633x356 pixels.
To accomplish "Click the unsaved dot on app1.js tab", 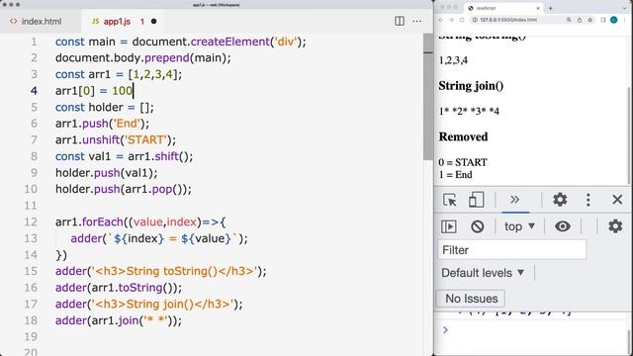I will pos(154,22).
